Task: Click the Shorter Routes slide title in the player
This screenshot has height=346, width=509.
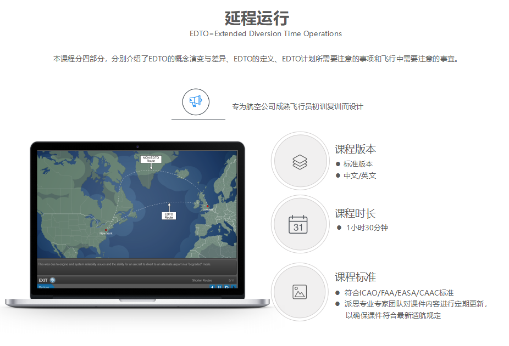Action: (202, 280)
